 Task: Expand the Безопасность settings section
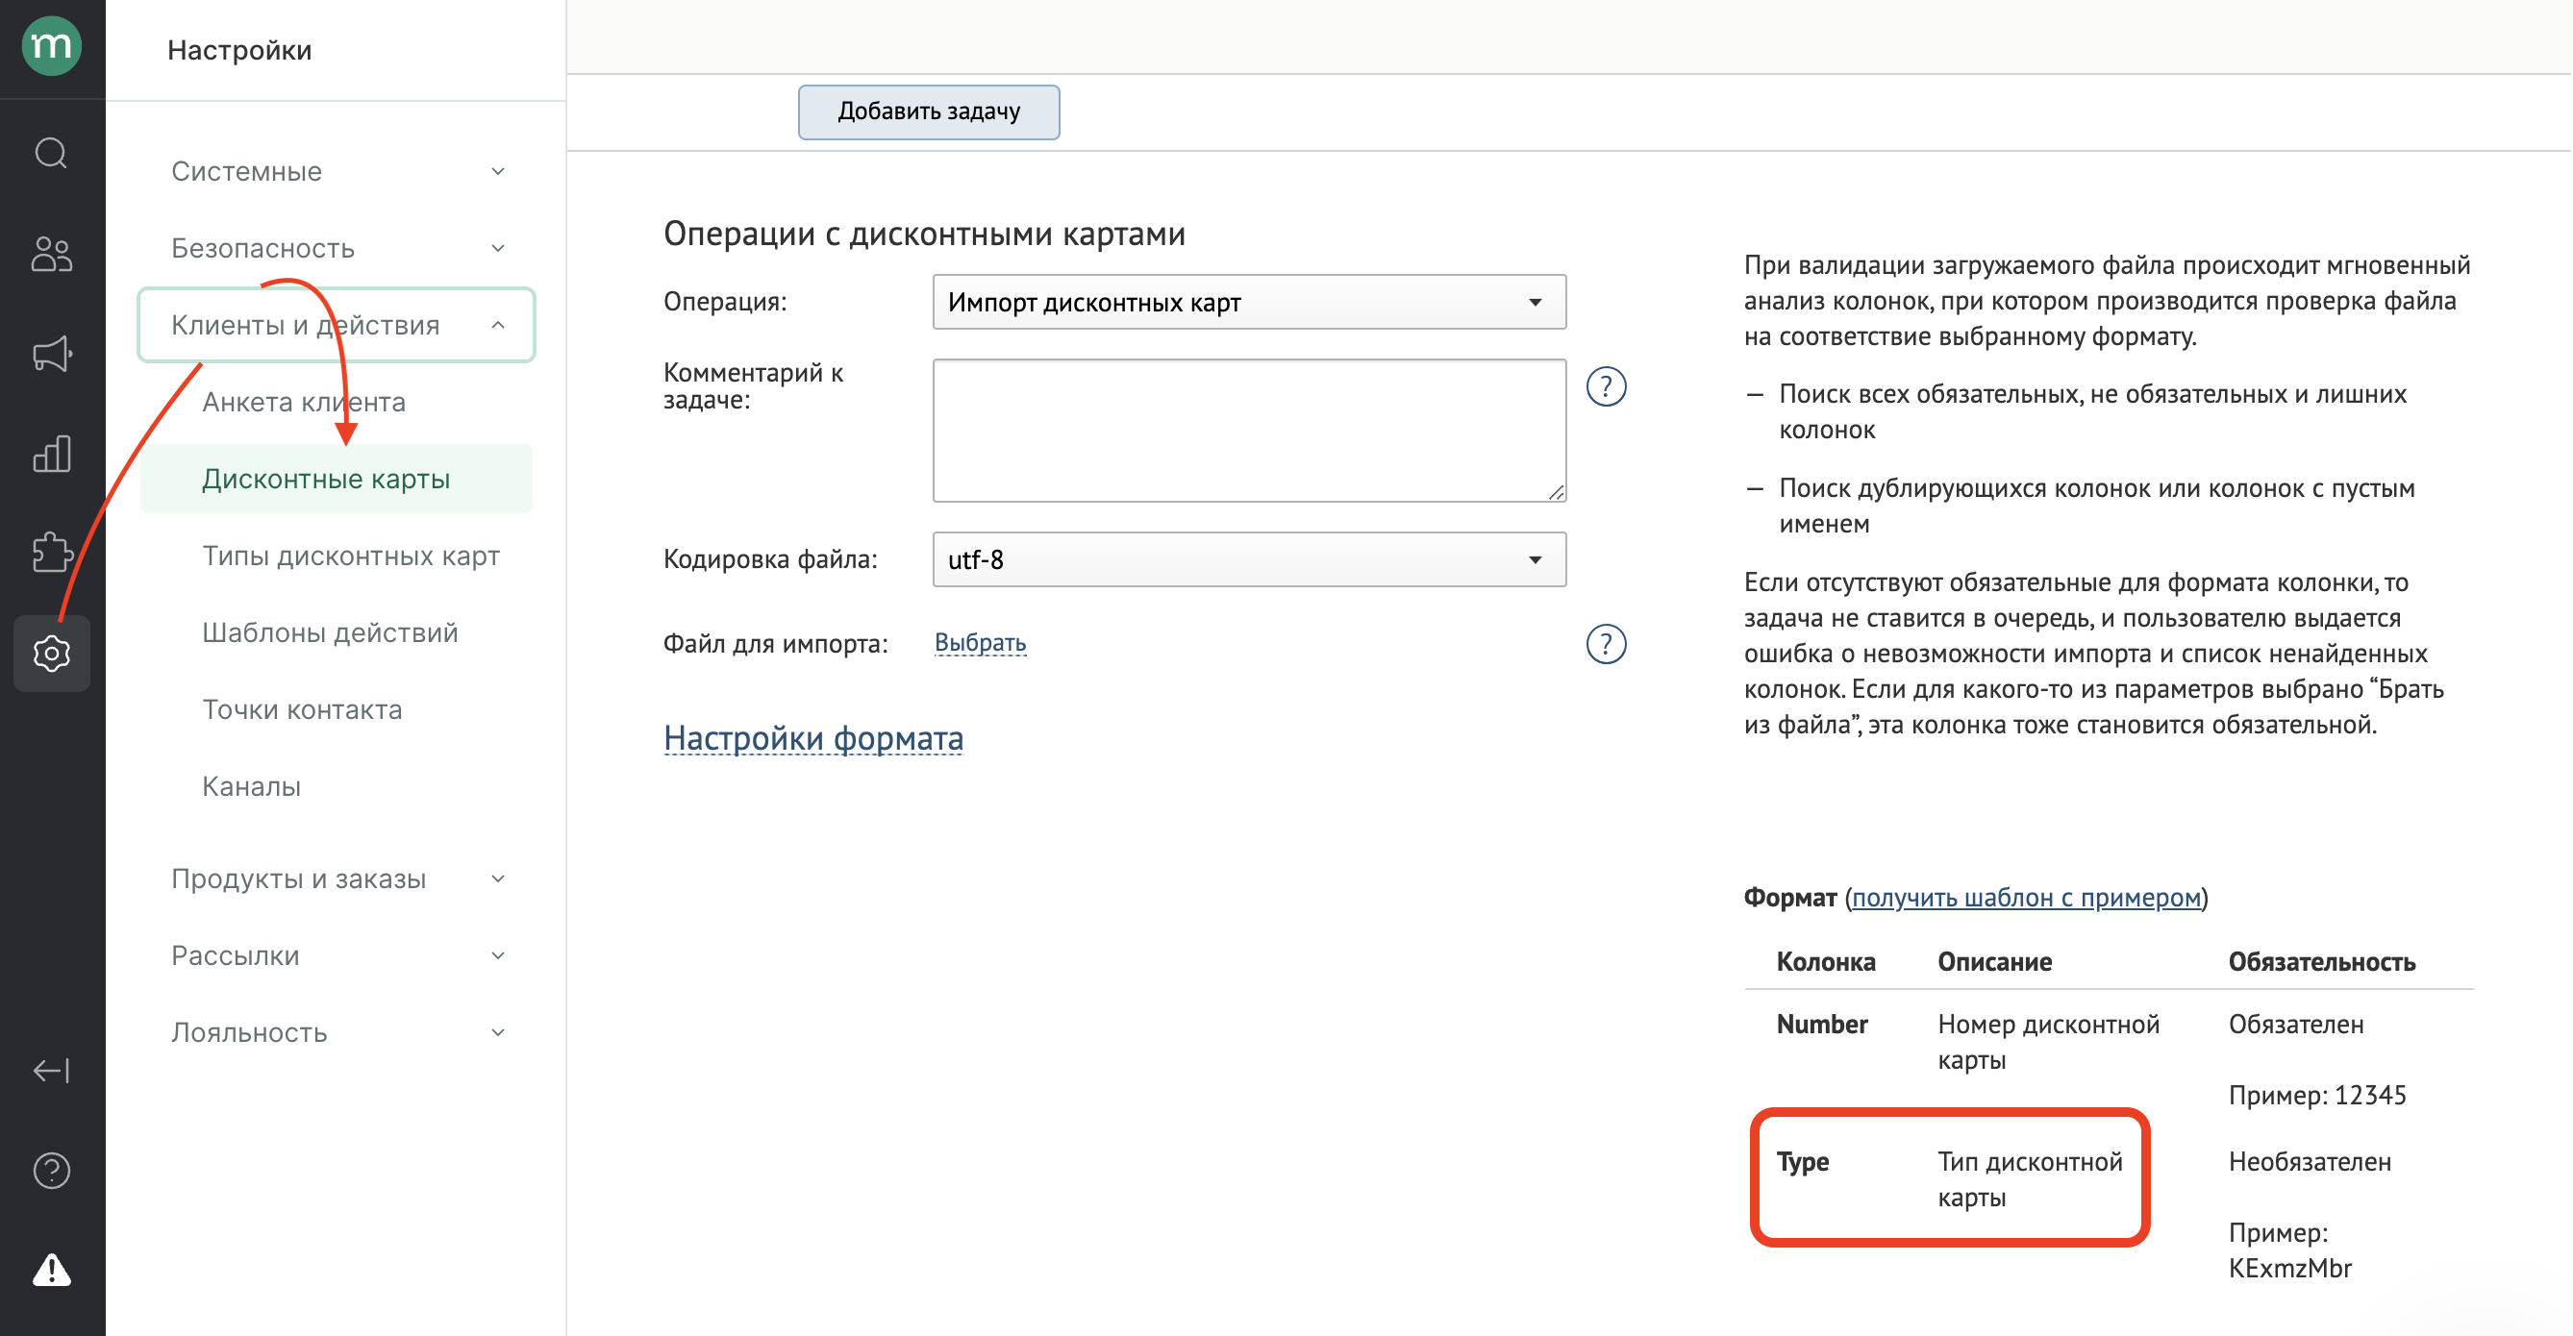coord(337,249)
